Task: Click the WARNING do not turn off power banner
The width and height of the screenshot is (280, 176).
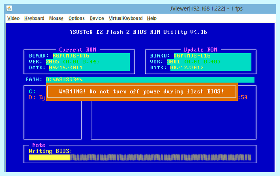Action: tap(141, 92)
